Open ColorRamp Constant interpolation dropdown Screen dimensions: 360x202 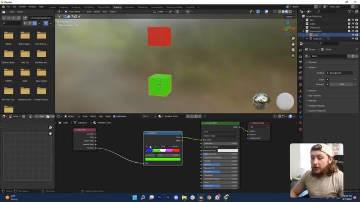(x=175, y=146)
